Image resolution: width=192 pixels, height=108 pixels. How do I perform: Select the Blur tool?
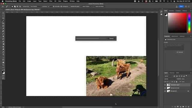tap(3, 47)
